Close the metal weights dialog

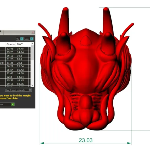pyautogui.click(x=33, y=32)
